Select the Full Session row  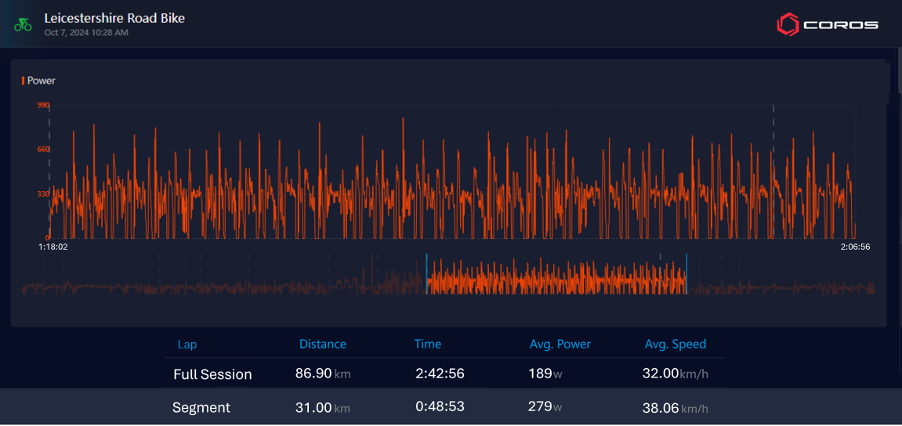click(x=212, y=374)
